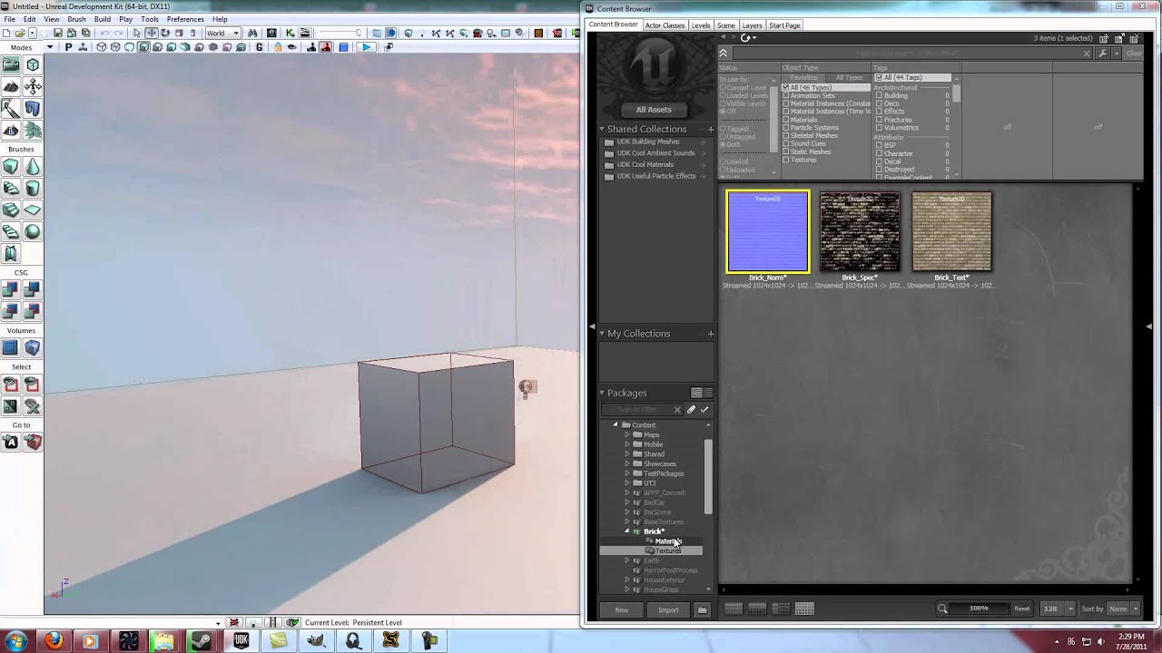
Task: Open the File menu
Action: click(x=8, y=19)
